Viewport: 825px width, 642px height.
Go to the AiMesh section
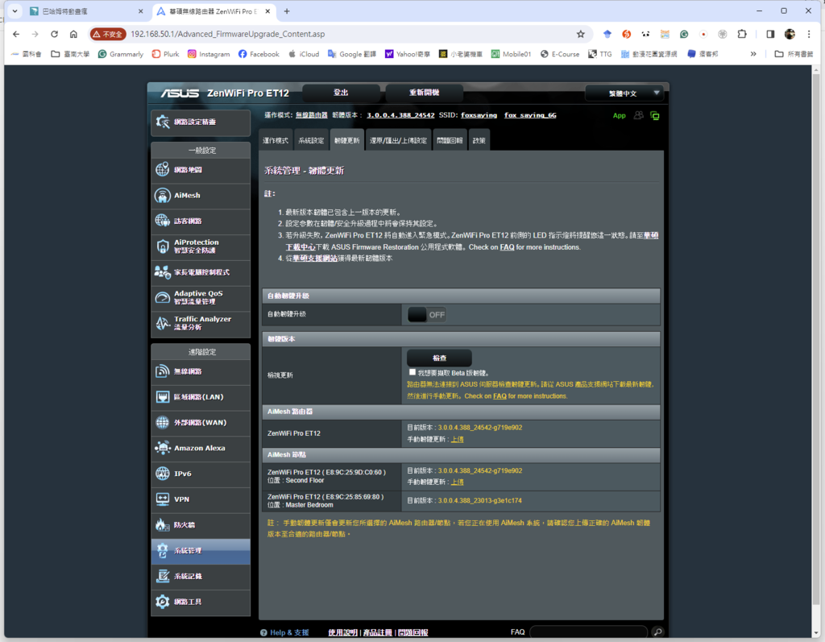click(x=201, y=196)
